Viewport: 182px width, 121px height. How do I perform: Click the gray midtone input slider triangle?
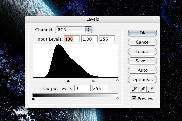93,81
